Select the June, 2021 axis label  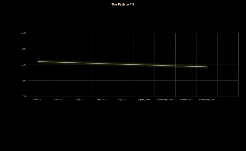101,100
